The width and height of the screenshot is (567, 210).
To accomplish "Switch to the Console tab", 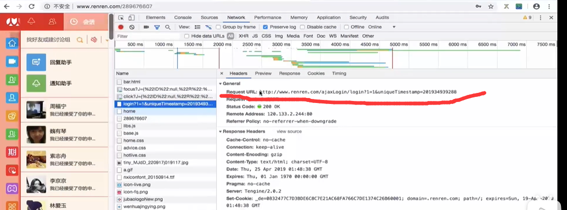I will tap(183, 18).
